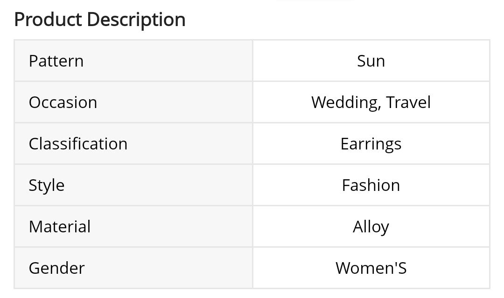Highlight the table row showing Fashion

pyautogui.click(x=252, y=185)
